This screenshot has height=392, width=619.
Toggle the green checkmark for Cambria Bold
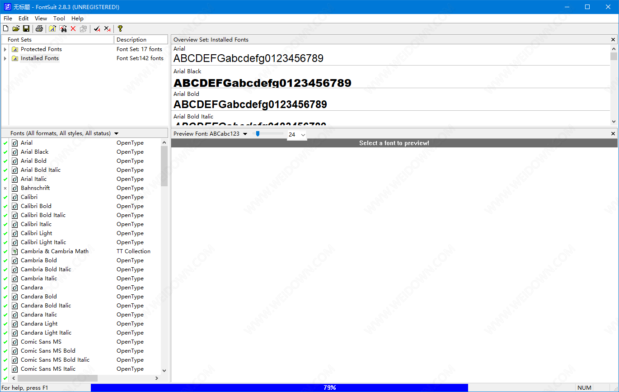coord(5,260)
